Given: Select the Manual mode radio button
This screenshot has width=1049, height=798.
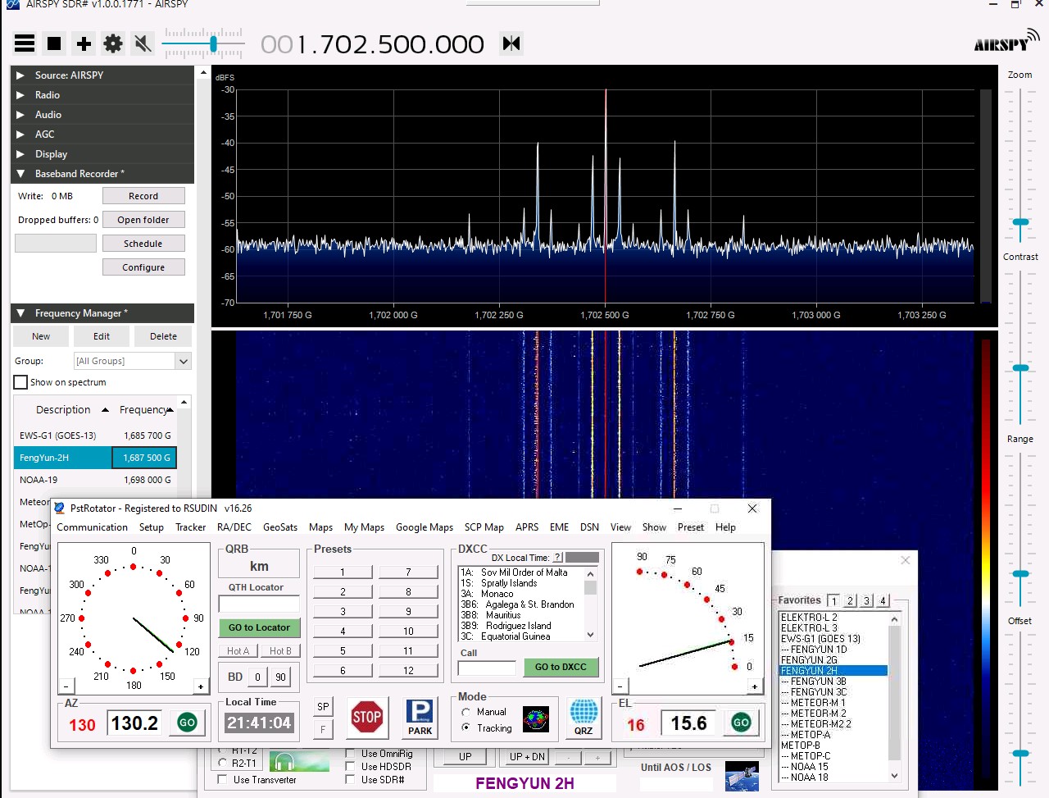Looking at the screenshot, I should 465,712.
